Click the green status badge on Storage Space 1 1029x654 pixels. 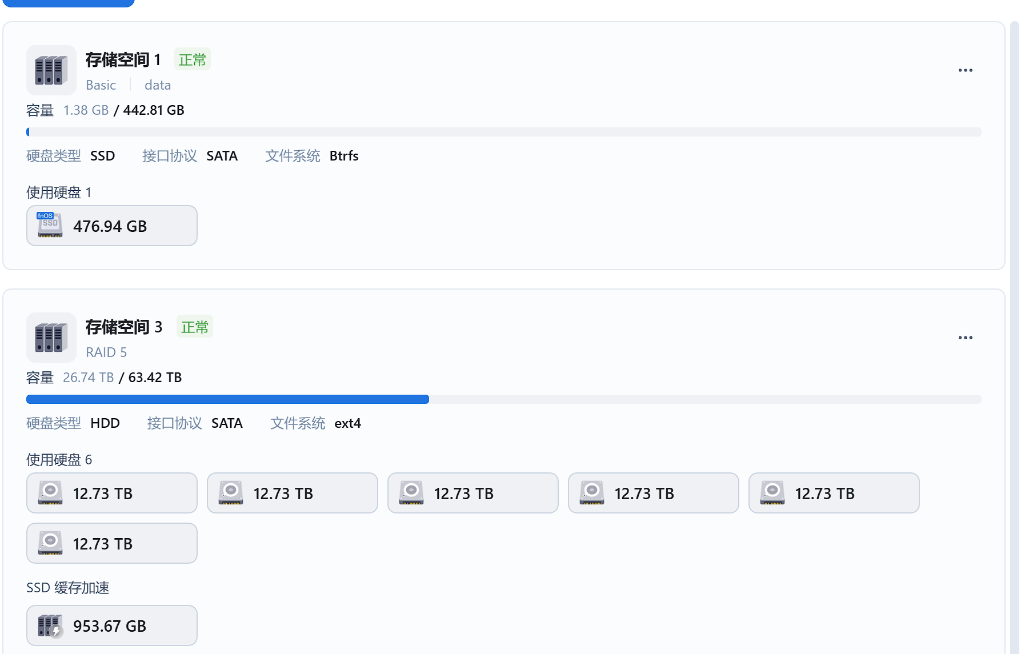[193, 60]
